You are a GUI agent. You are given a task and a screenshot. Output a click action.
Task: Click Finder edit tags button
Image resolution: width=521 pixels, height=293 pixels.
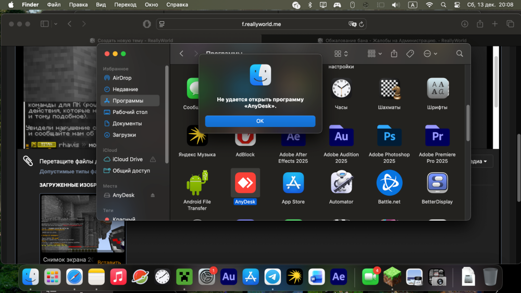(x=410, y=54)
